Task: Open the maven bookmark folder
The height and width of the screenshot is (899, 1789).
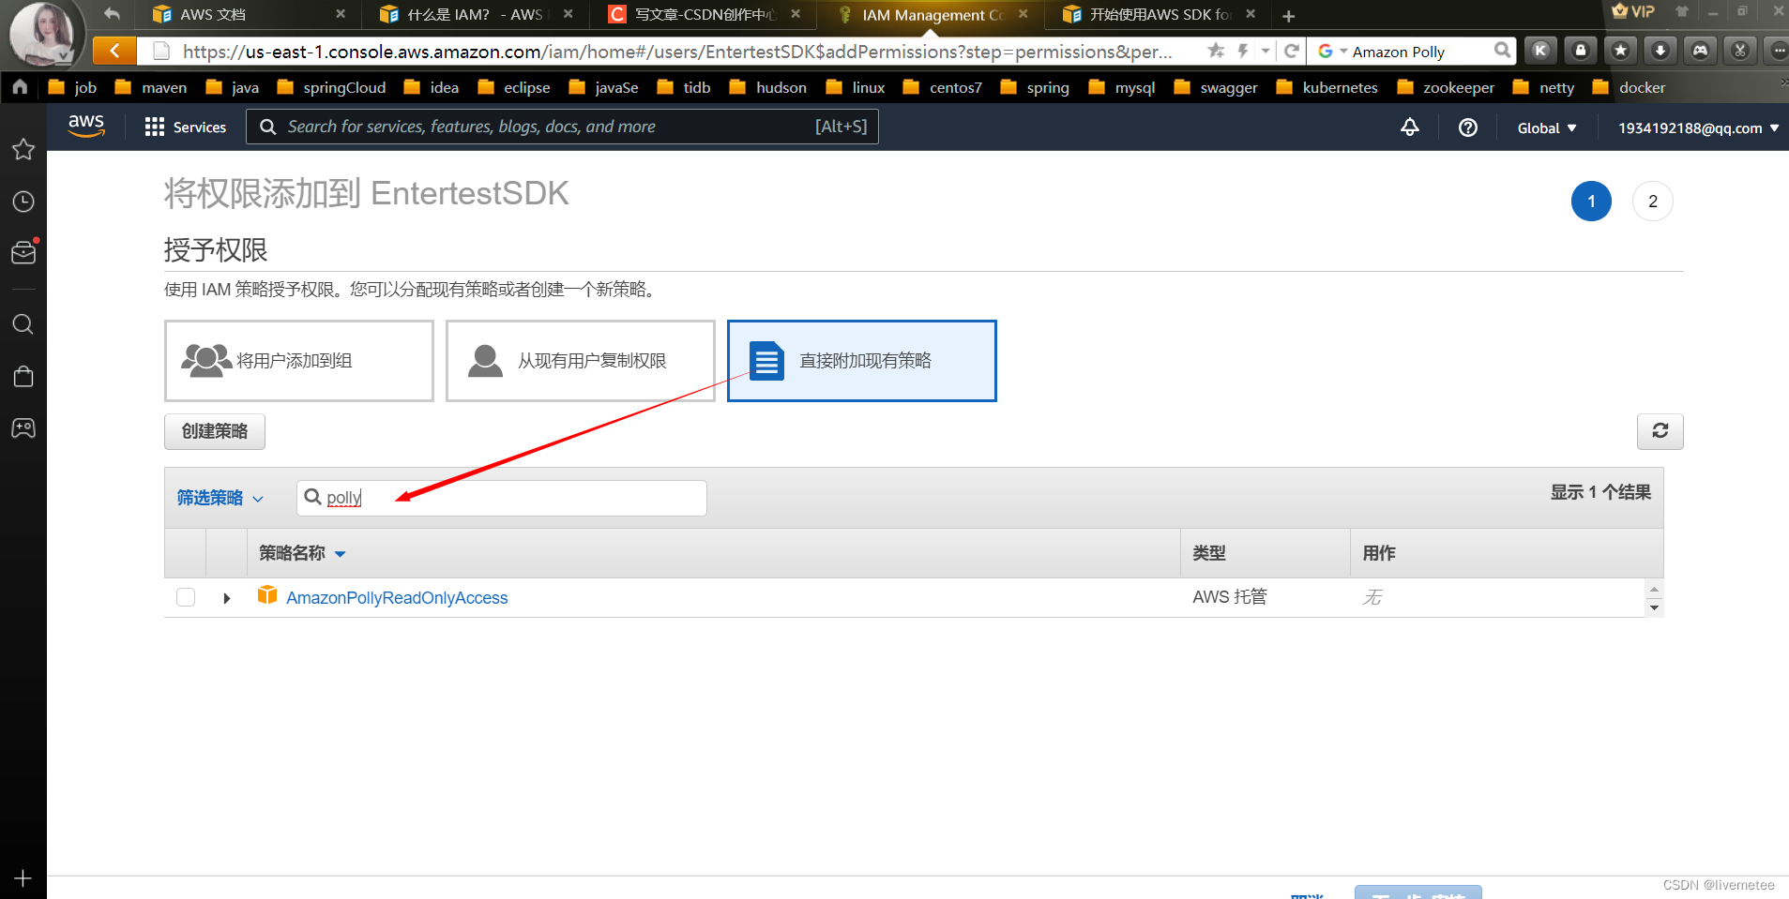Action: [x=151, y=87]
